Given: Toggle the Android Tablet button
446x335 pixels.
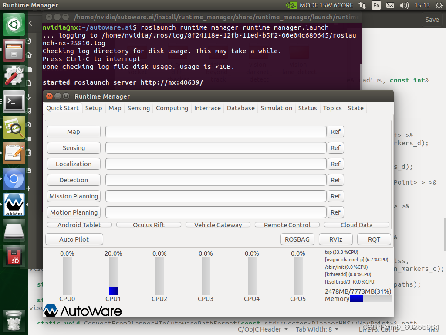Looking at the screenshot, I should 79,225.
